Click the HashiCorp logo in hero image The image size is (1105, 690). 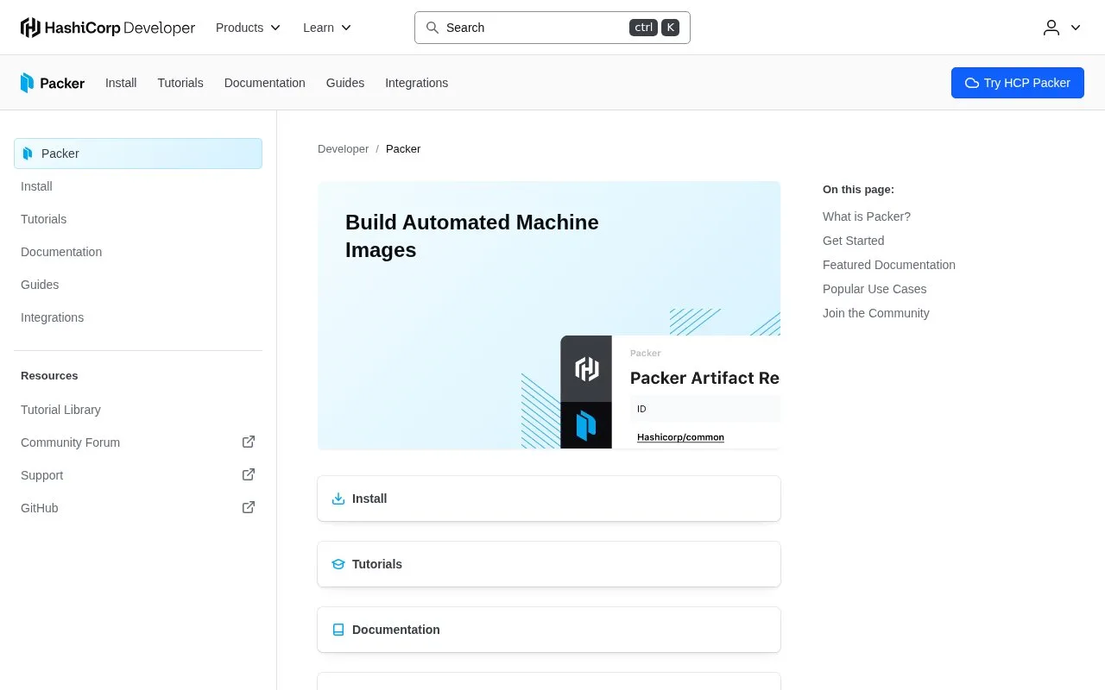(587, 369)
